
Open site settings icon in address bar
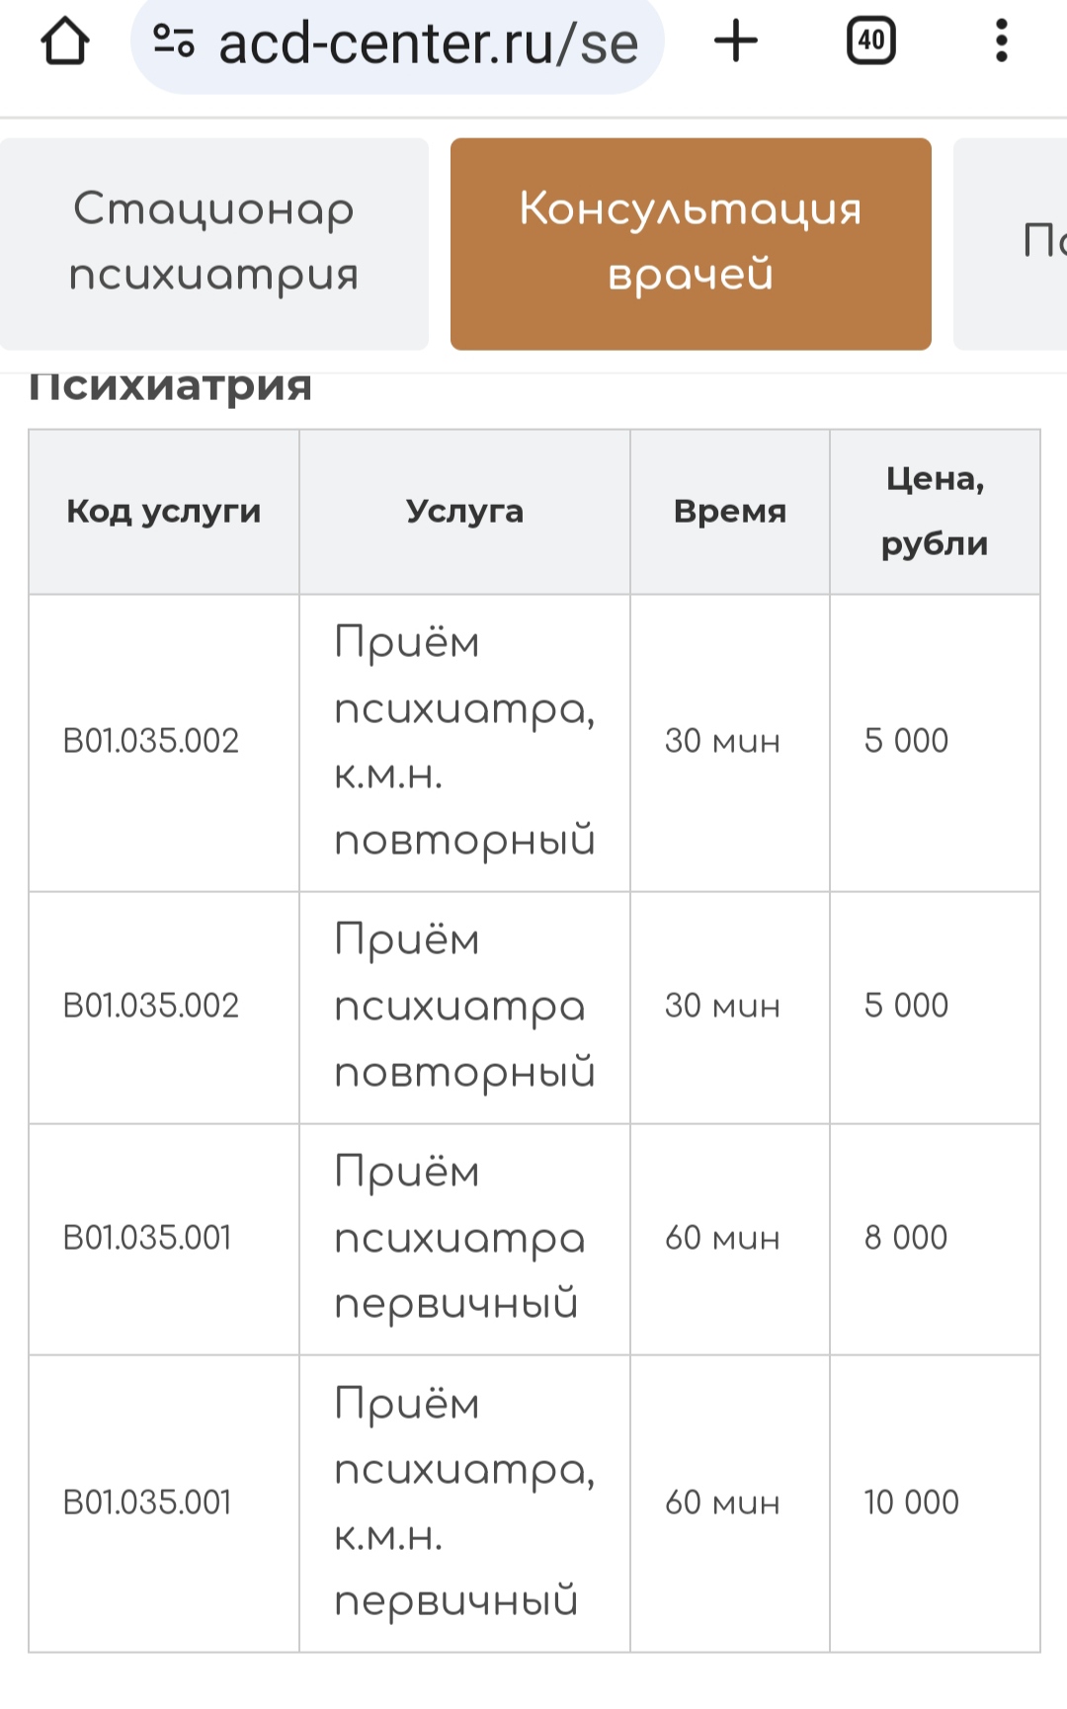click(x=174, y=41)
